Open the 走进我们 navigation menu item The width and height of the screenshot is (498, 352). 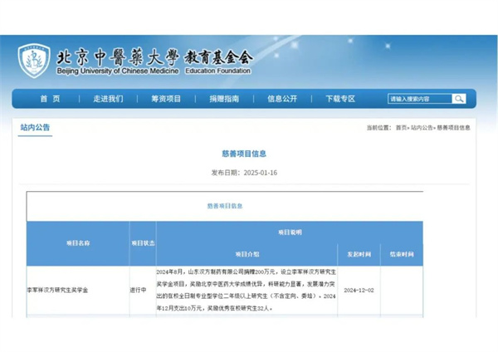pos(108,99)
